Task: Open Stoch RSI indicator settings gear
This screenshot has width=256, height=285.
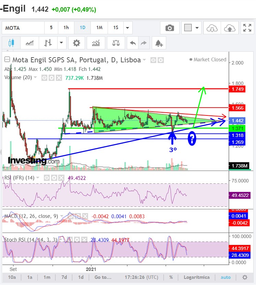Action: (77, 240)
